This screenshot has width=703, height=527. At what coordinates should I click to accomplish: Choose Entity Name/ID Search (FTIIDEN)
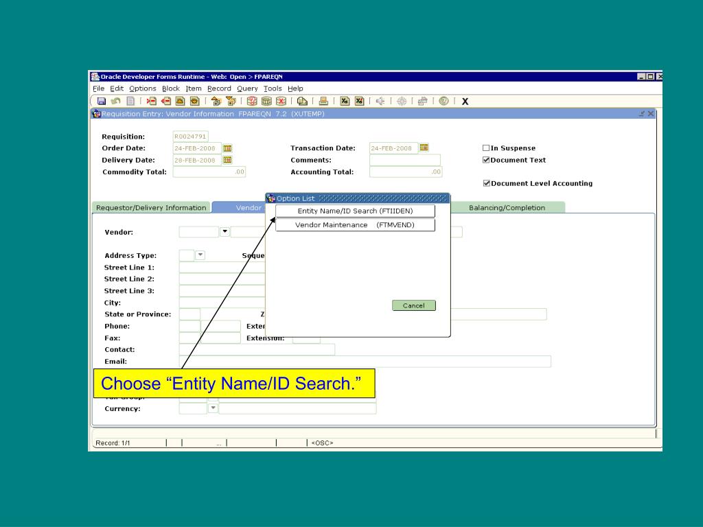355,211
